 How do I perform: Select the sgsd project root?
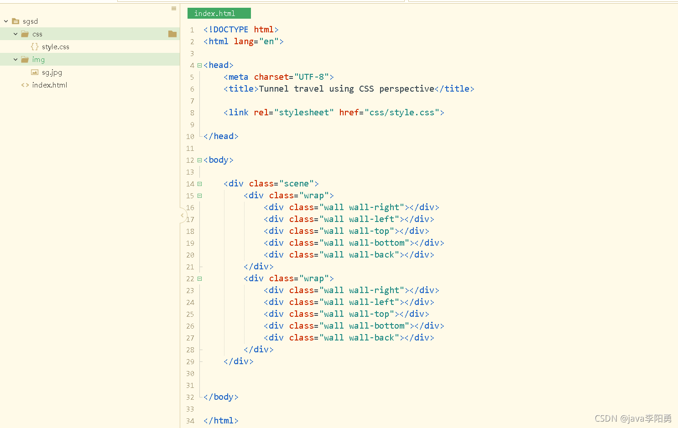pos(31,21)
